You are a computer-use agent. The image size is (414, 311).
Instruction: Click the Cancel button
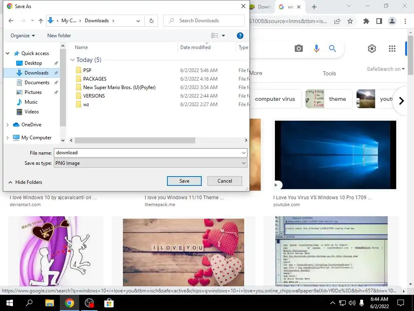point(225,181)
